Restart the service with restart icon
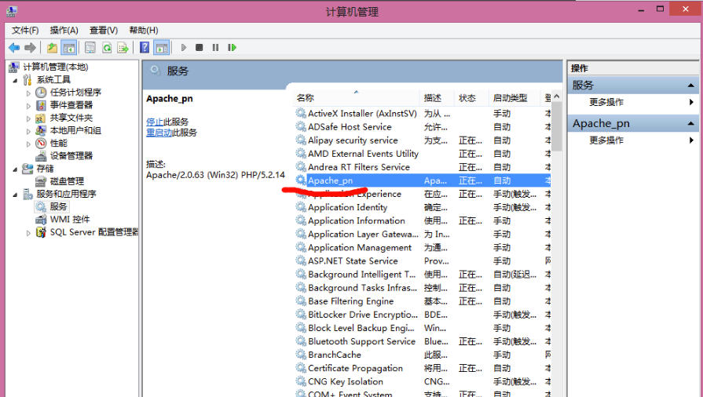This screenshot has width=703, height=397. 232,48
